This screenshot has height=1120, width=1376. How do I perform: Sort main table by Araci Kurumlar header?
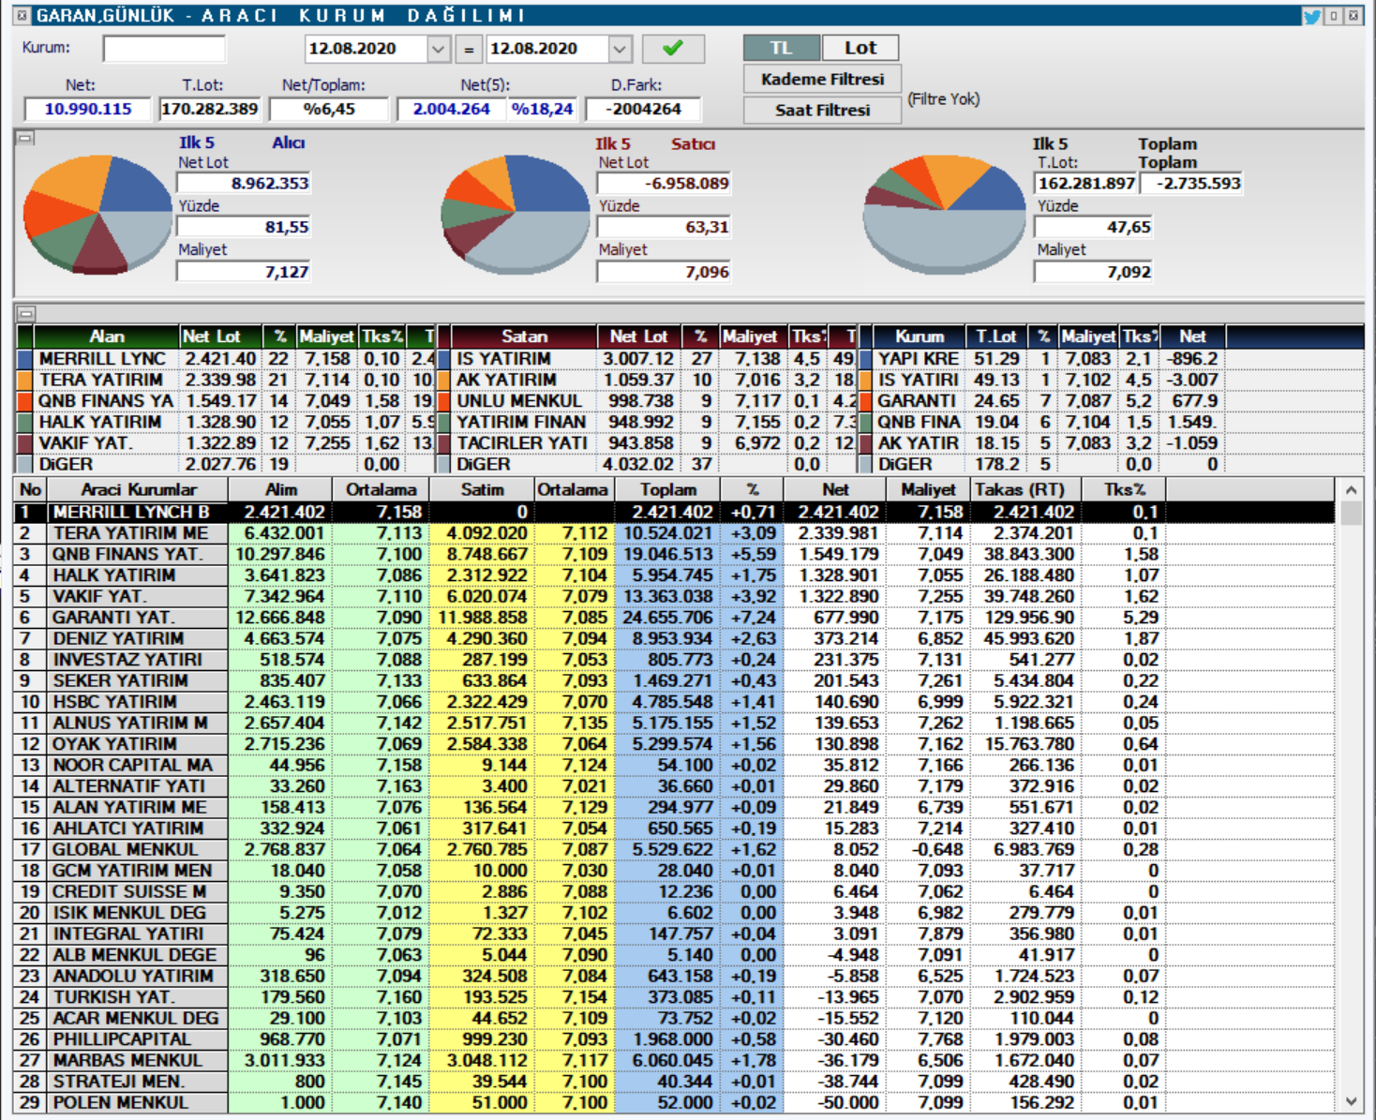coord(138,489)
